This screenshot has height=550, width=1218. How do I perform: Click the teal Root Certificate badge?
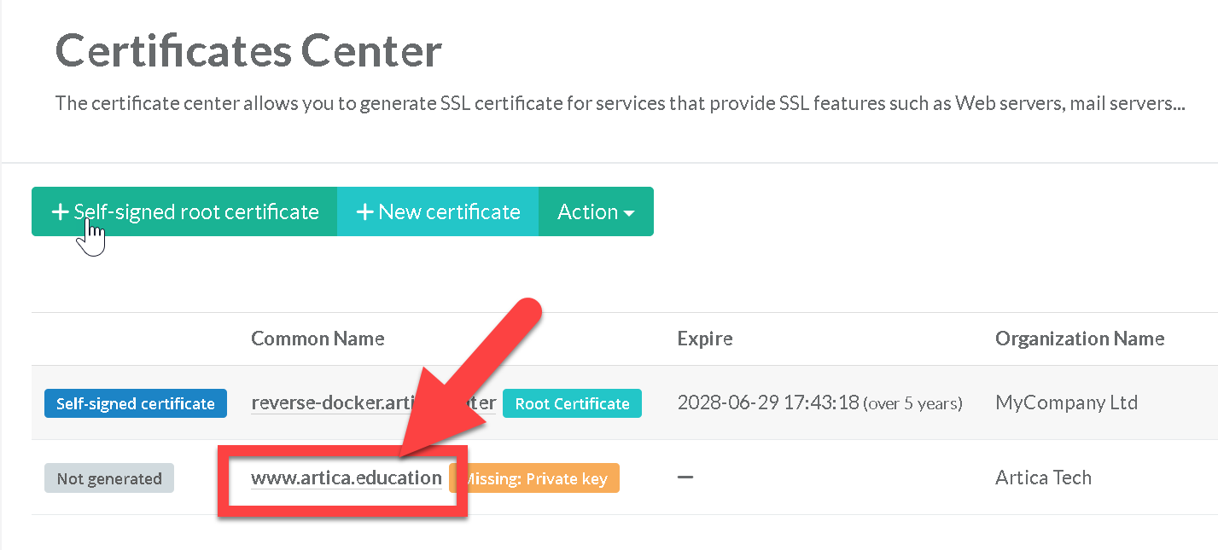click(572, 403)
